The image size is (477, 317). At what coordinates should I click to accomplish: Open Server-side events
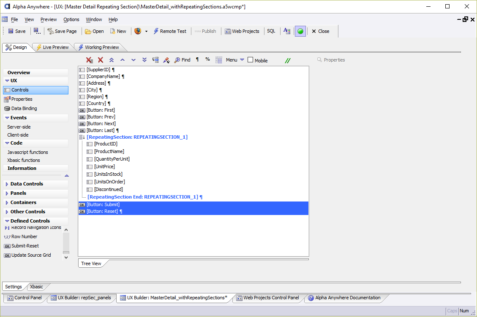[x=19, y=127]
